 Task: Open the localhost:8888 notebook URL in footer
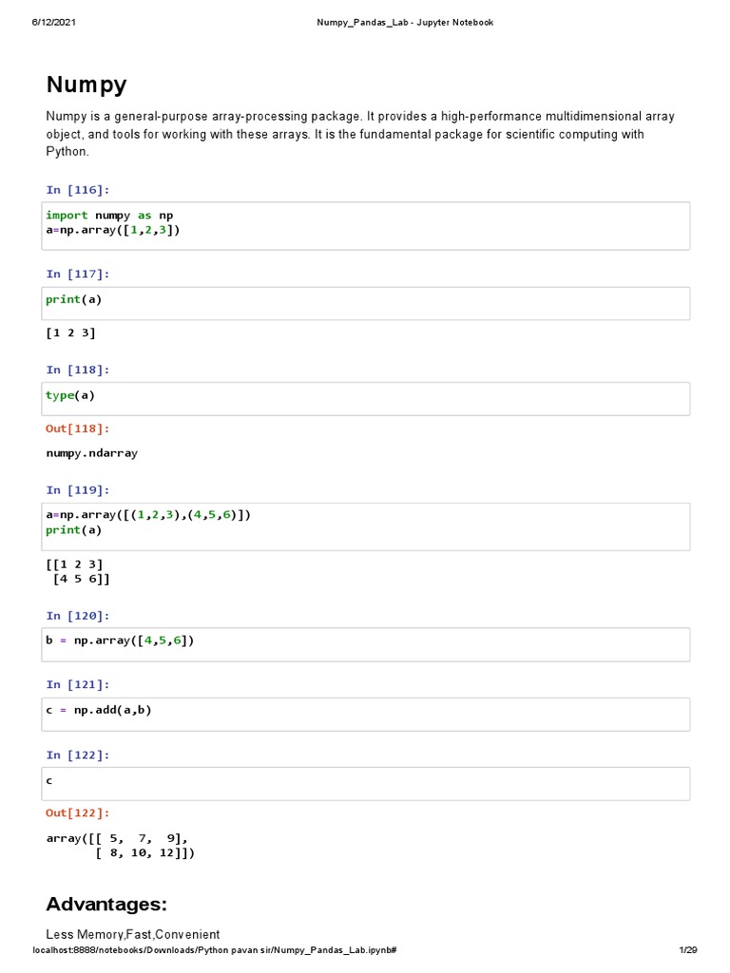pos(214,951)
